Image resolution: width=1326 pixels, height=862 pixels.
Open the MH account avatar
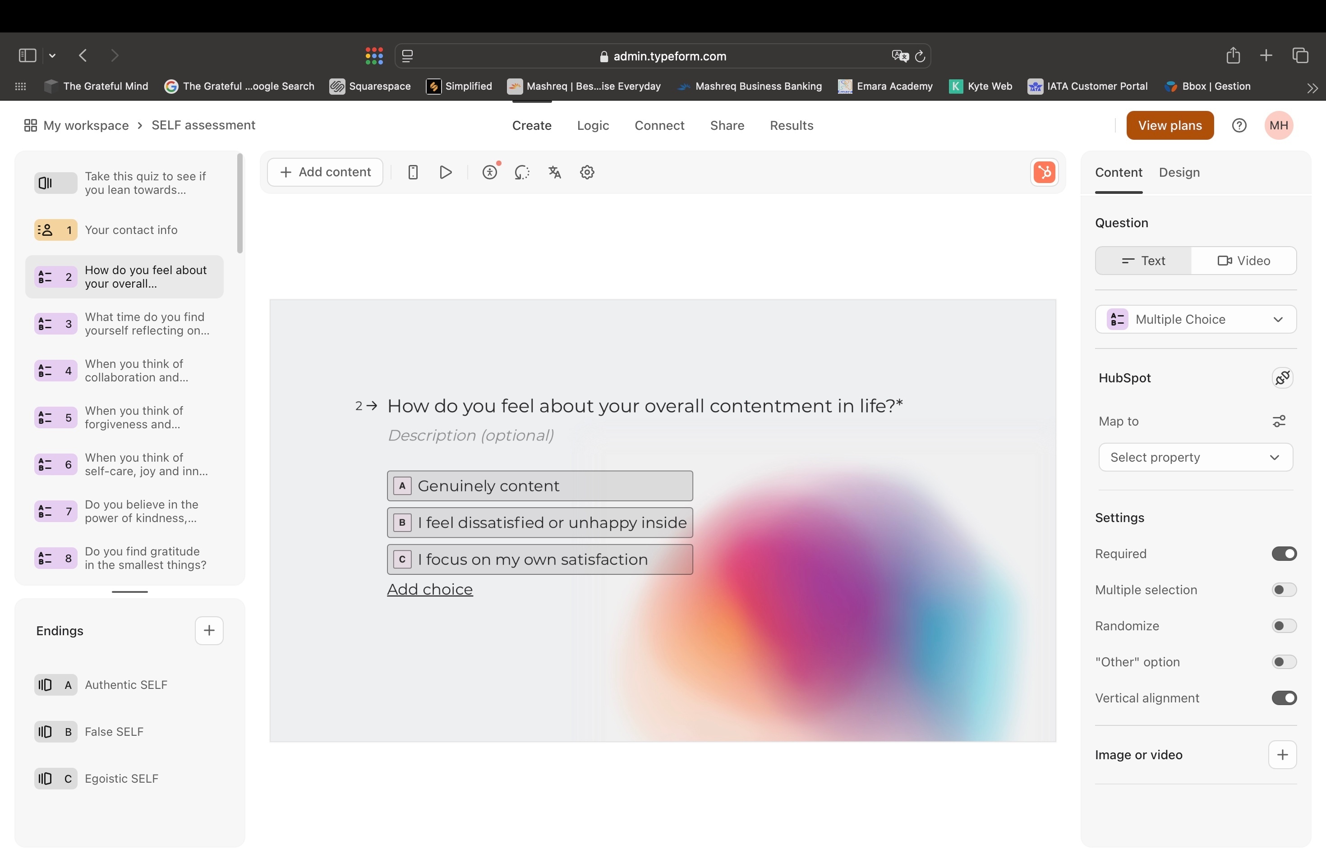click(x=1279, y=125)
